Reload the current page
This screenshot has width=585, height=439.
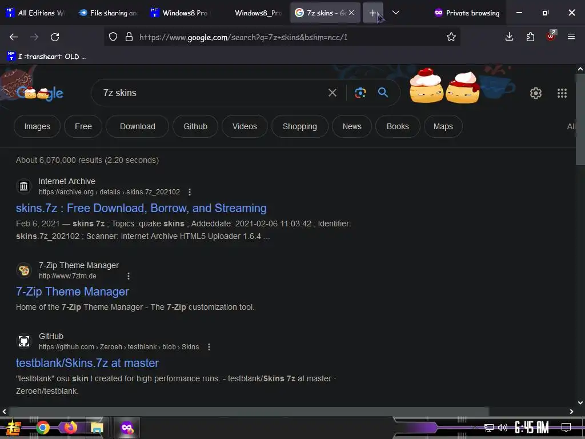coord(55,37)
